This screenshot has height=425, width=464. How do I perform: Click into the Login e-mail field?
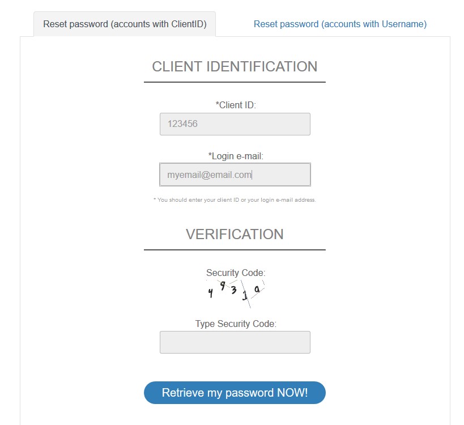coord(235,175)
